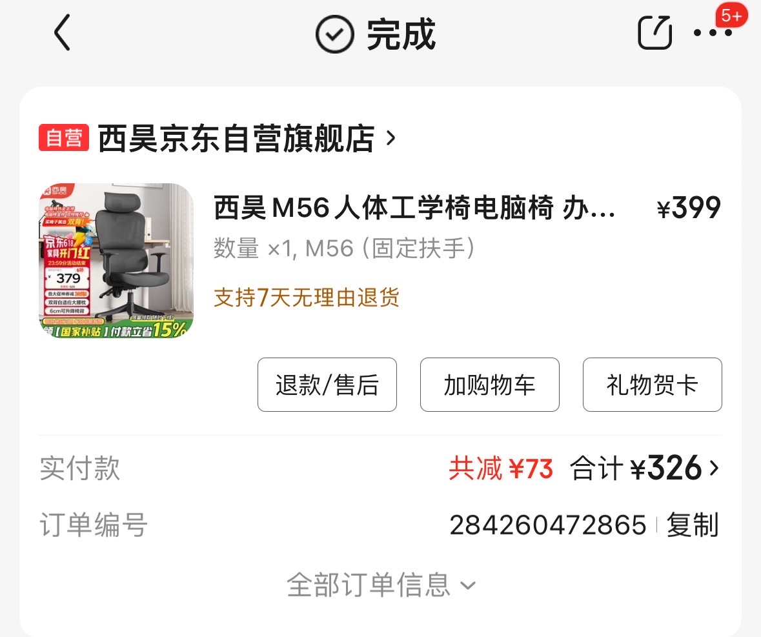Screen dimensions: 761x637
Task: Open the chair product thumbnail
Action: click(x=116, y=261)
